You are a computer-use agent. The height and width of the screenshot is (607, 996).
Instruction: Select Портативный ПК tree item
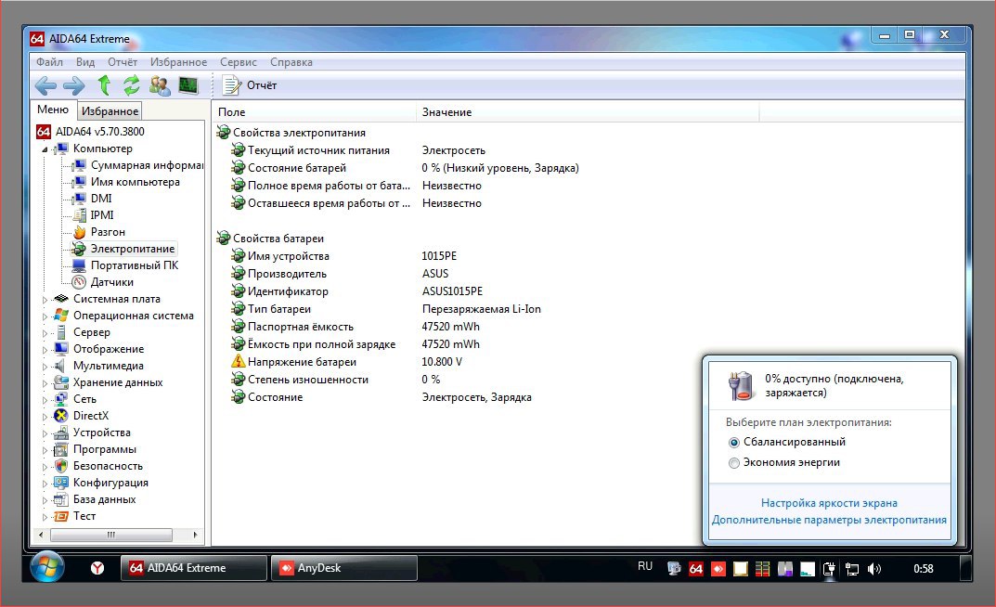(x=134, y=265)
